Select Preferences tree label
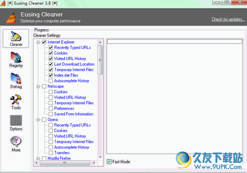The width and height of the screenshot is (247, 173). click(x=64, y=108)
